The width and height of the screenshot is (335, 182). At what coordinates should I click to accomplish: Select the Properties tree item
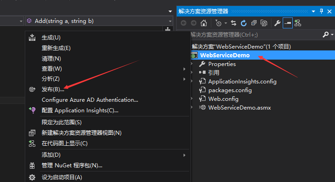coord(222,64)
